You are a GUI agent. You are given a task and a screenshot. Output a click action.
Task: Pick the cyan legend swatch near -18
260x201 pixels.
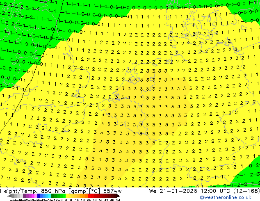coord(50,196)
